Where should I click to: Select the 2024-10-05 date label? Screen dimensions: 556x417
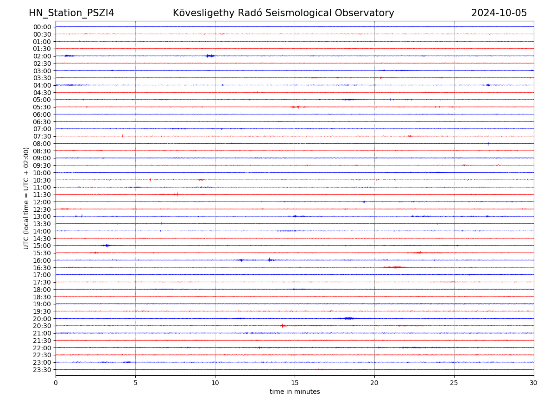[x=499, y=13]
